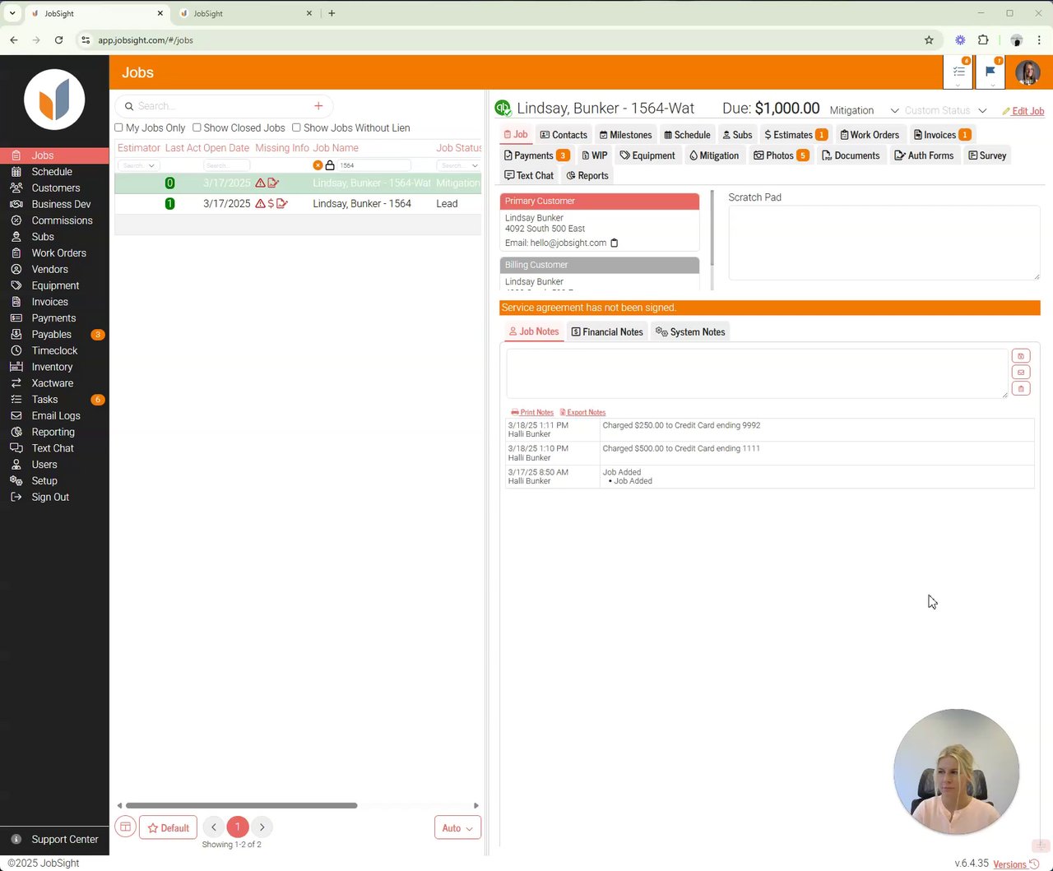1053x871 pixels.
Task: Copy customer email with the clipboard icon
Action: [614, 243]
